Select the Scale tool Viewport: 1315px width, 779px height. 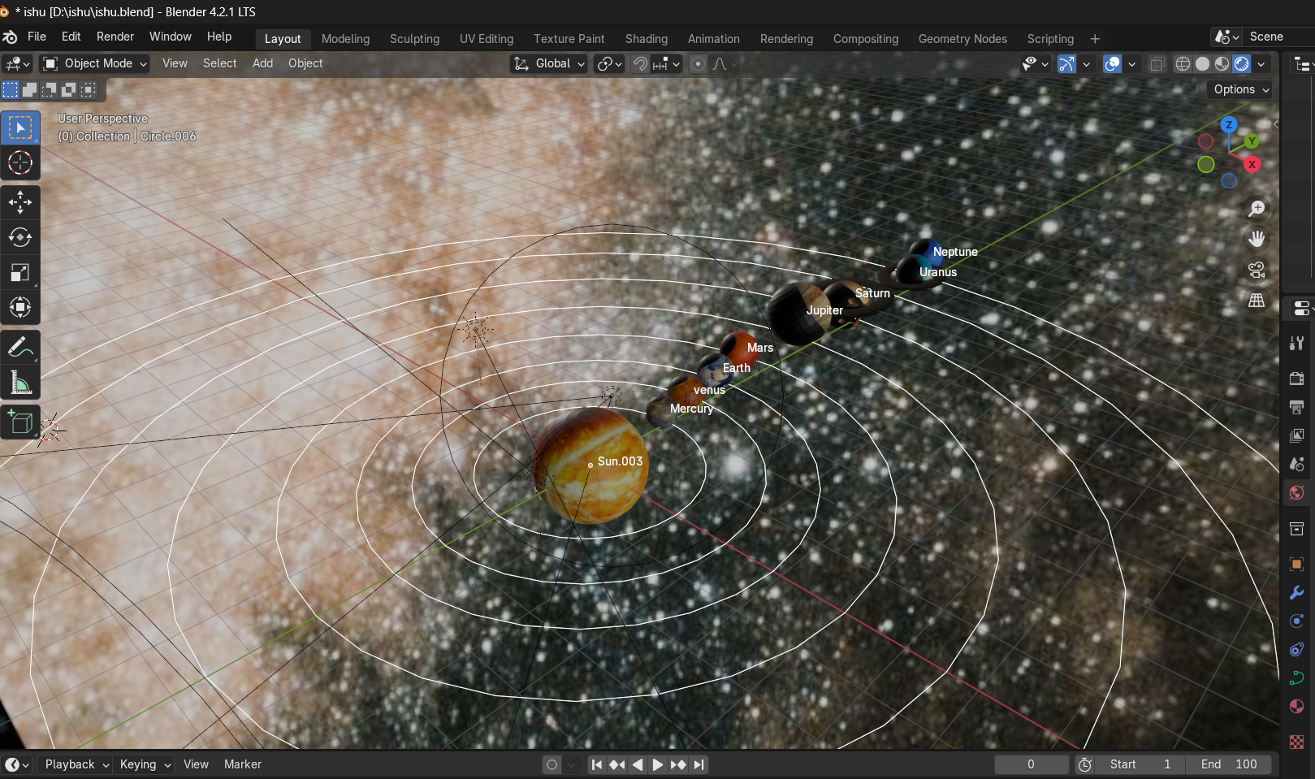click(x=20, y=272)
